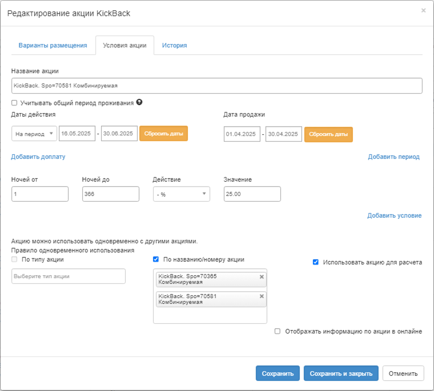Expand the Действие dropdown
Viewport: 434px width, 391px height.
181,194
